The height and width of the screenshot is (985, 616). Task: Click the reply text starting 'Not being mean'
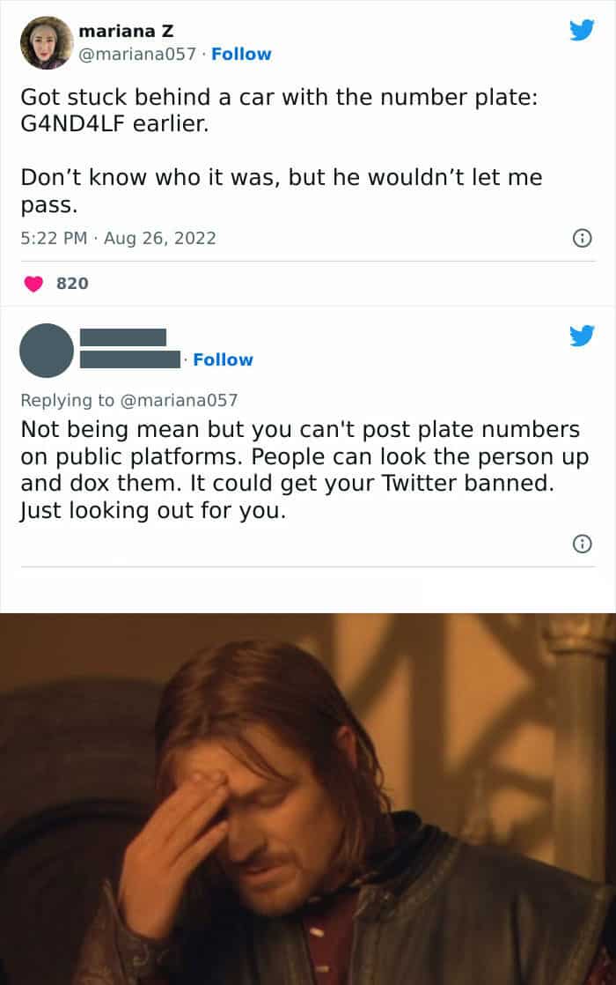299,470
